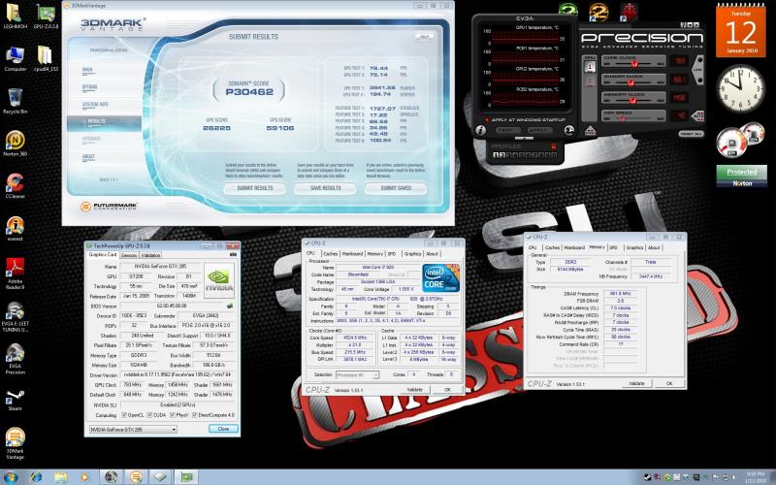
Task: Click the Intel Core i7 logo in CPU-Z
Action: [440, 277]
